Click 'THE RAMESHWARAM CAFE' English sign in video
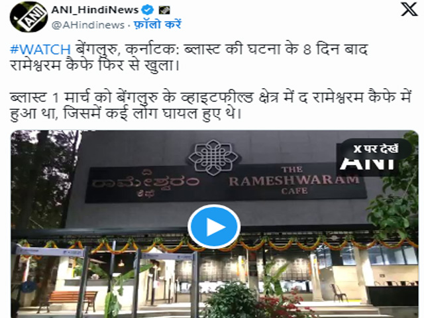The width and height of the screenshot is (424, 318). click(294, 181)
